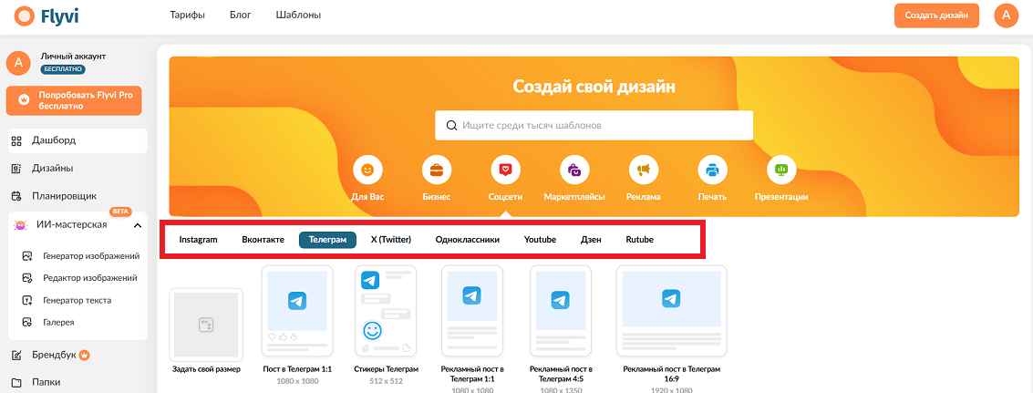Open the user avatar in the top bar
The image size is (1033, 393).
(1006, 16)
